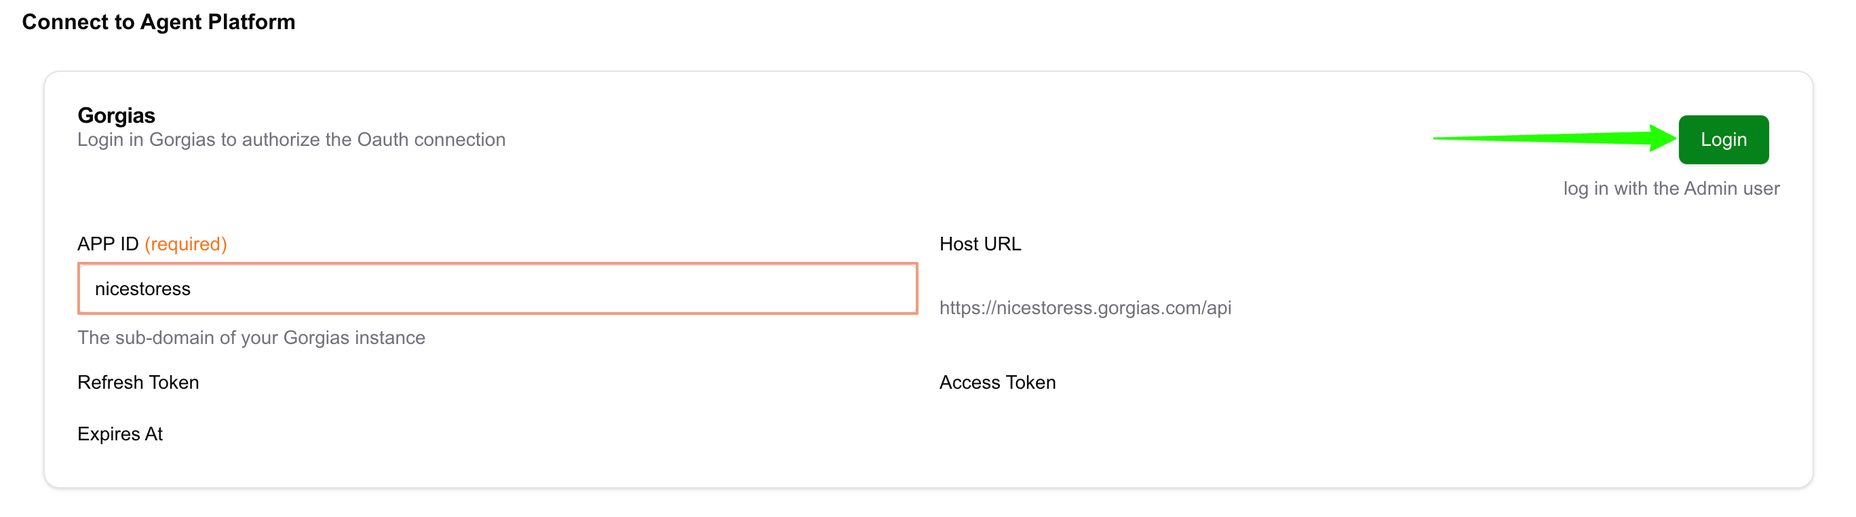1856x517 pixels.
Task: Click the Connect to Agent Platform title
Action: click(x=159, y=22)
